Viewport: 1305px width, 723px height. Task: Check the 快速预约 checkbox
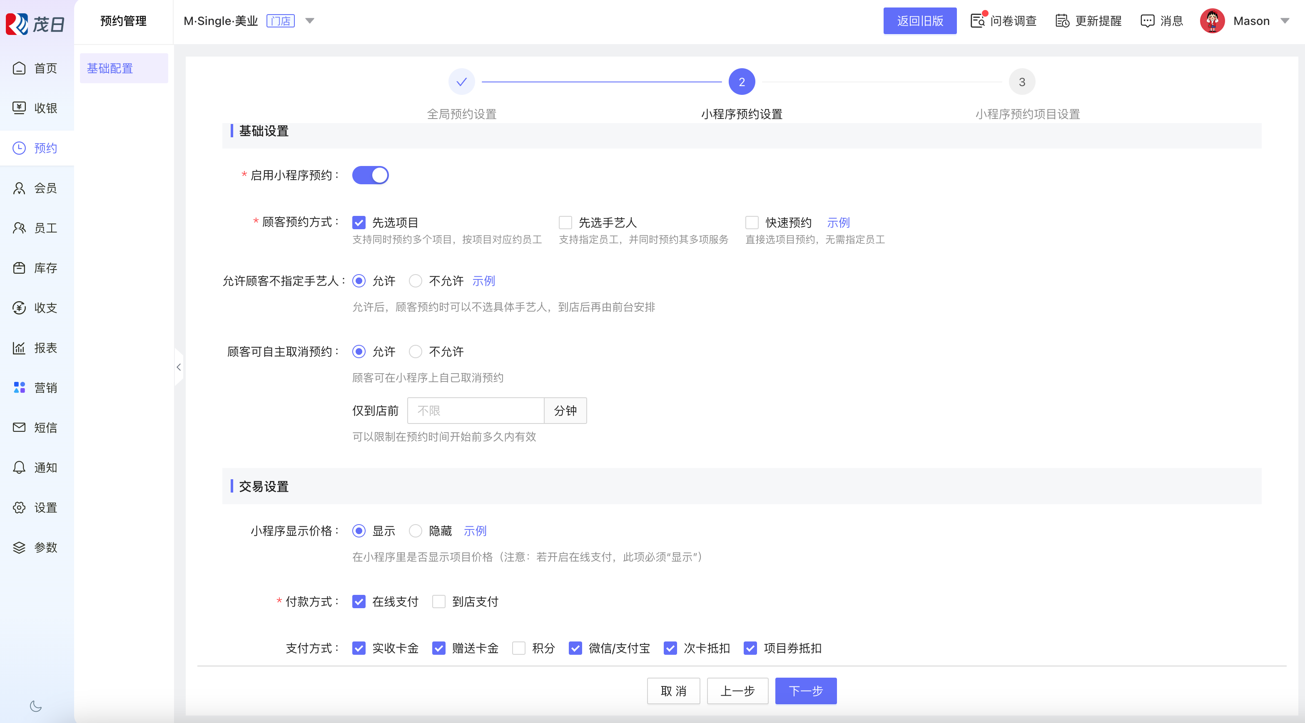(x=752, y=223)
